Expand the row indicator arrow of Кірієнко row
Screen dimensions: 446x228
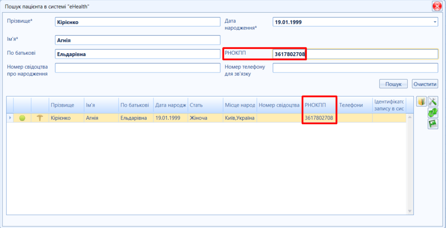tap(10, 118)
